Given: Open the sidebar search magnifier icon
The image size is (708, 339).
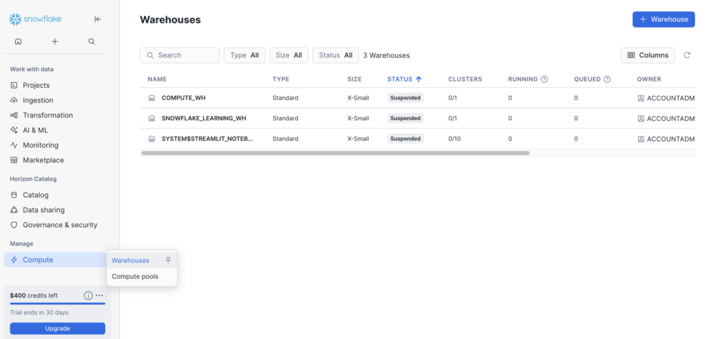Looking at the screenshot, I should point(92,41).
